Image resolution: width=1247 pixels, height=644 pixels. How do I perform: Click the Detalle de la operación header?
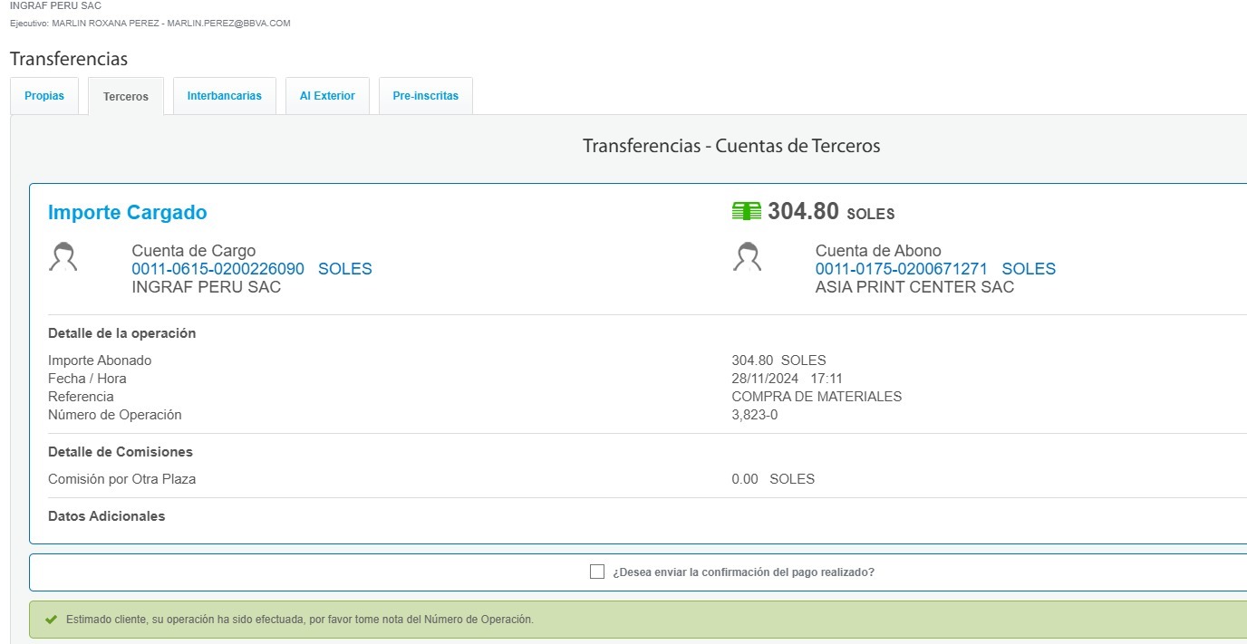pyautogui.click(x=121, y=333)
